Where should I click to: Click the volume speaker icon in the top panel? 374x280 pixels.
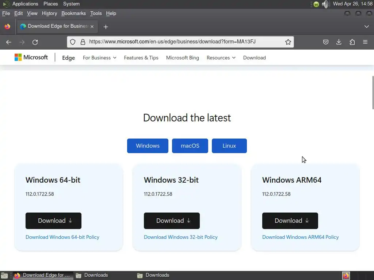click(x=325, y=4)
